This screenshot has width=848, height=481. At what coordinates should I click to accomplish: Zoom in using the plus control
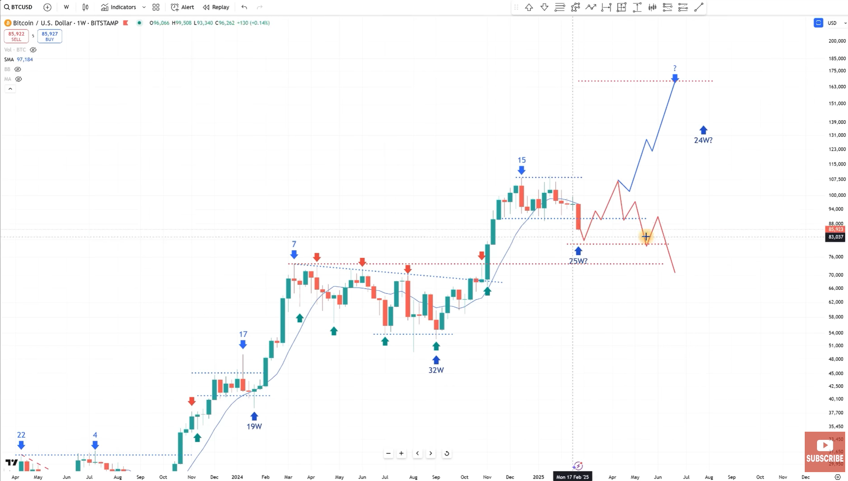point(401,453)
